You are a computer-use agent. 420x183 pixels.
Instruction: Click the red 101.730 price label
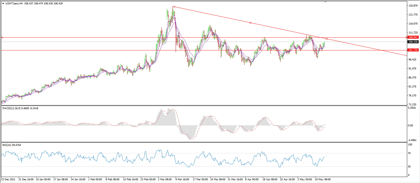pos(413,50)
